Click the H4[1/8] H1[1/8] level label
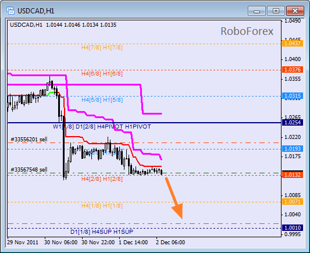Viewport: 310px width, 253px height. [x=102, y=206]
